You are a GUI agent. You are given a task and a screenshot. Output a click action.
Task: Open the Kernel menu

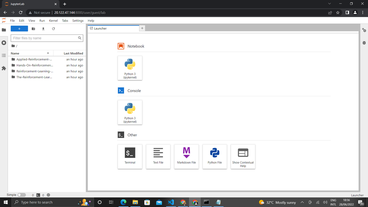(x=53, y=21)
